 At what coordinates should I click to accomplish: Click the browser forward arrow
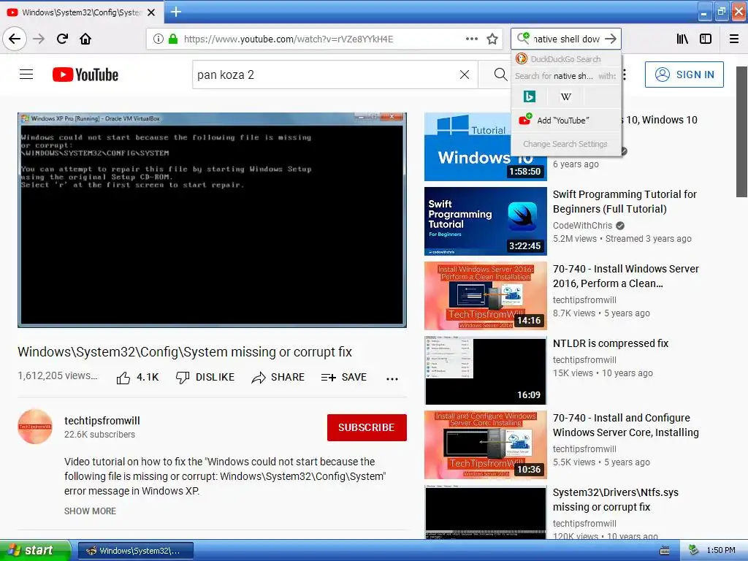[x=39, y=39]
